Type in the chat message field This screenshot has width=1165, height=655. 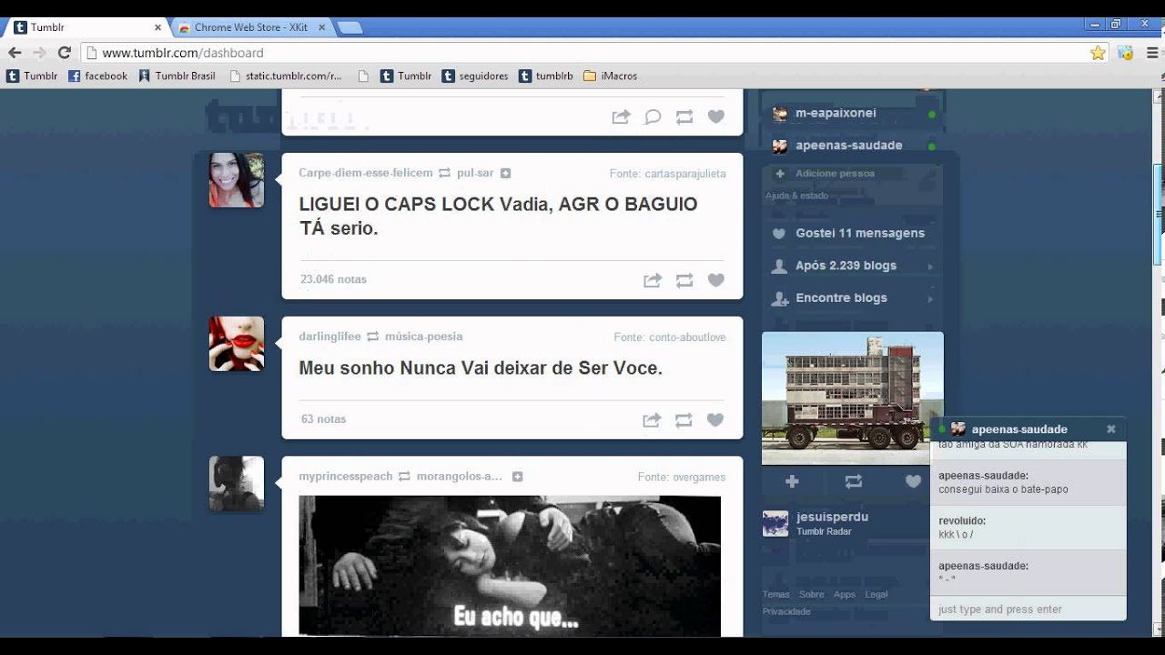[x=1028, y=610]
